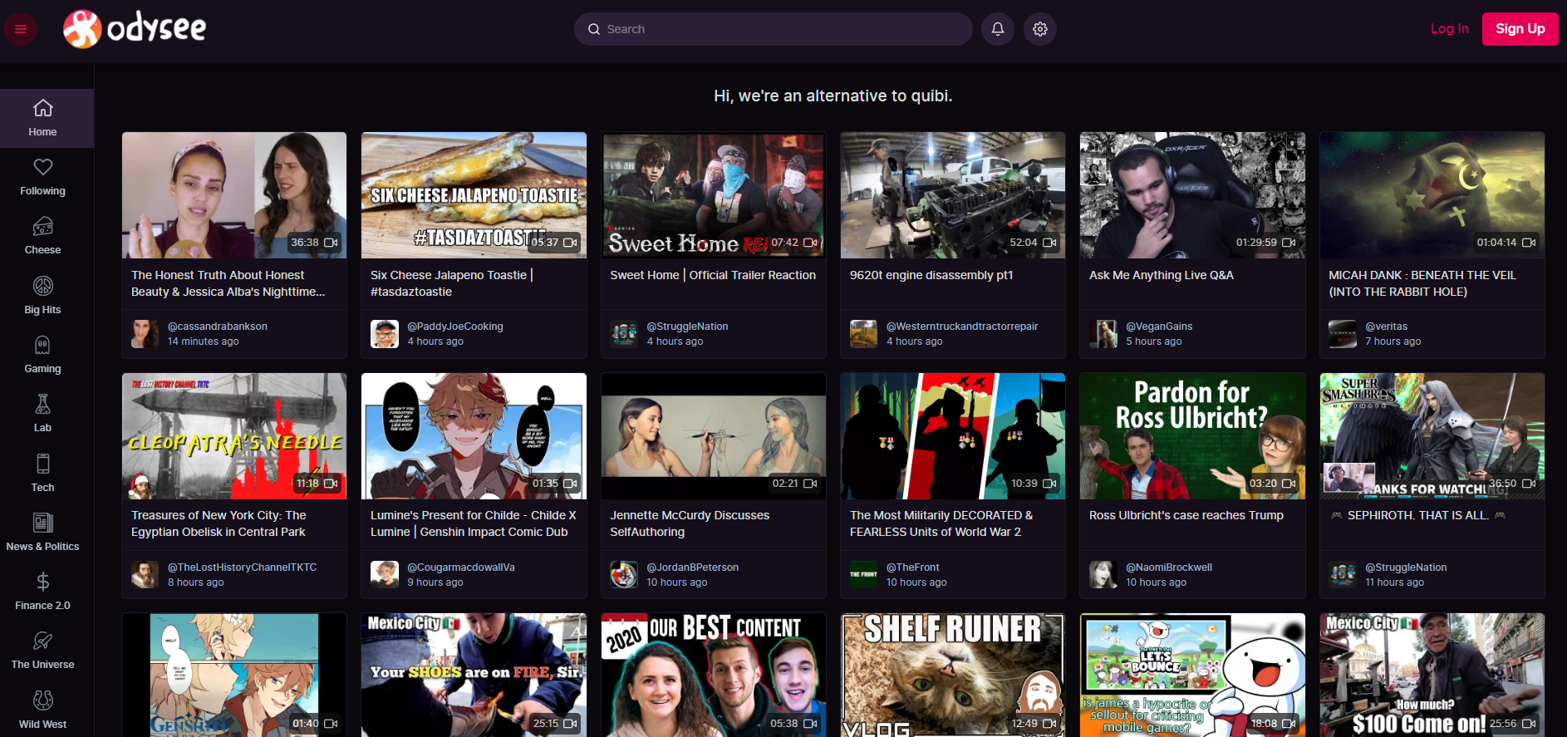Viewport: 1567px width, 737px height.
Task: Open the Sweet Home trailer reaction thumbnail
Action: point(714,195)
